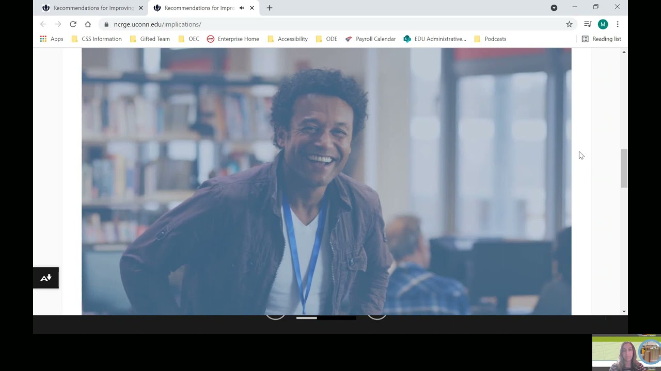Open the CSS Information bookmark folder

(x=97, y=39)
